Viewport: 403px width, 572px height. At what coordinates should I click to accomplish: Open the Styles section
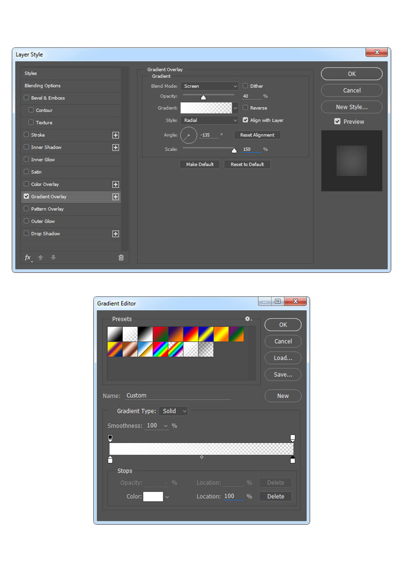click(71, 73)
